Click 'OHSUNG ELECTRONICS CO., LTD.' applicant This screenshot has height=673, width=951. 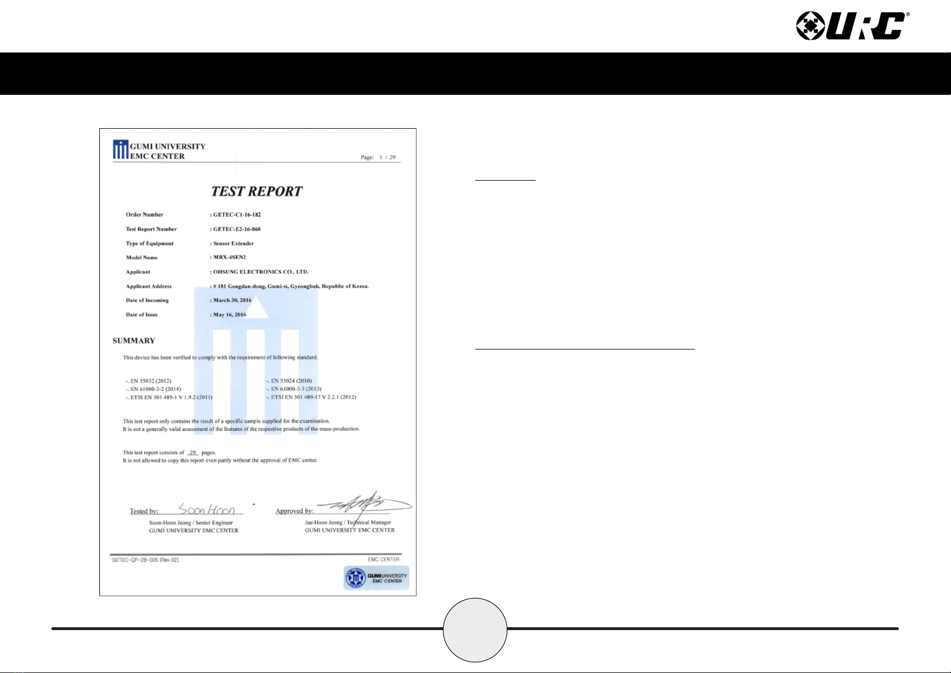tap(261, 272)
